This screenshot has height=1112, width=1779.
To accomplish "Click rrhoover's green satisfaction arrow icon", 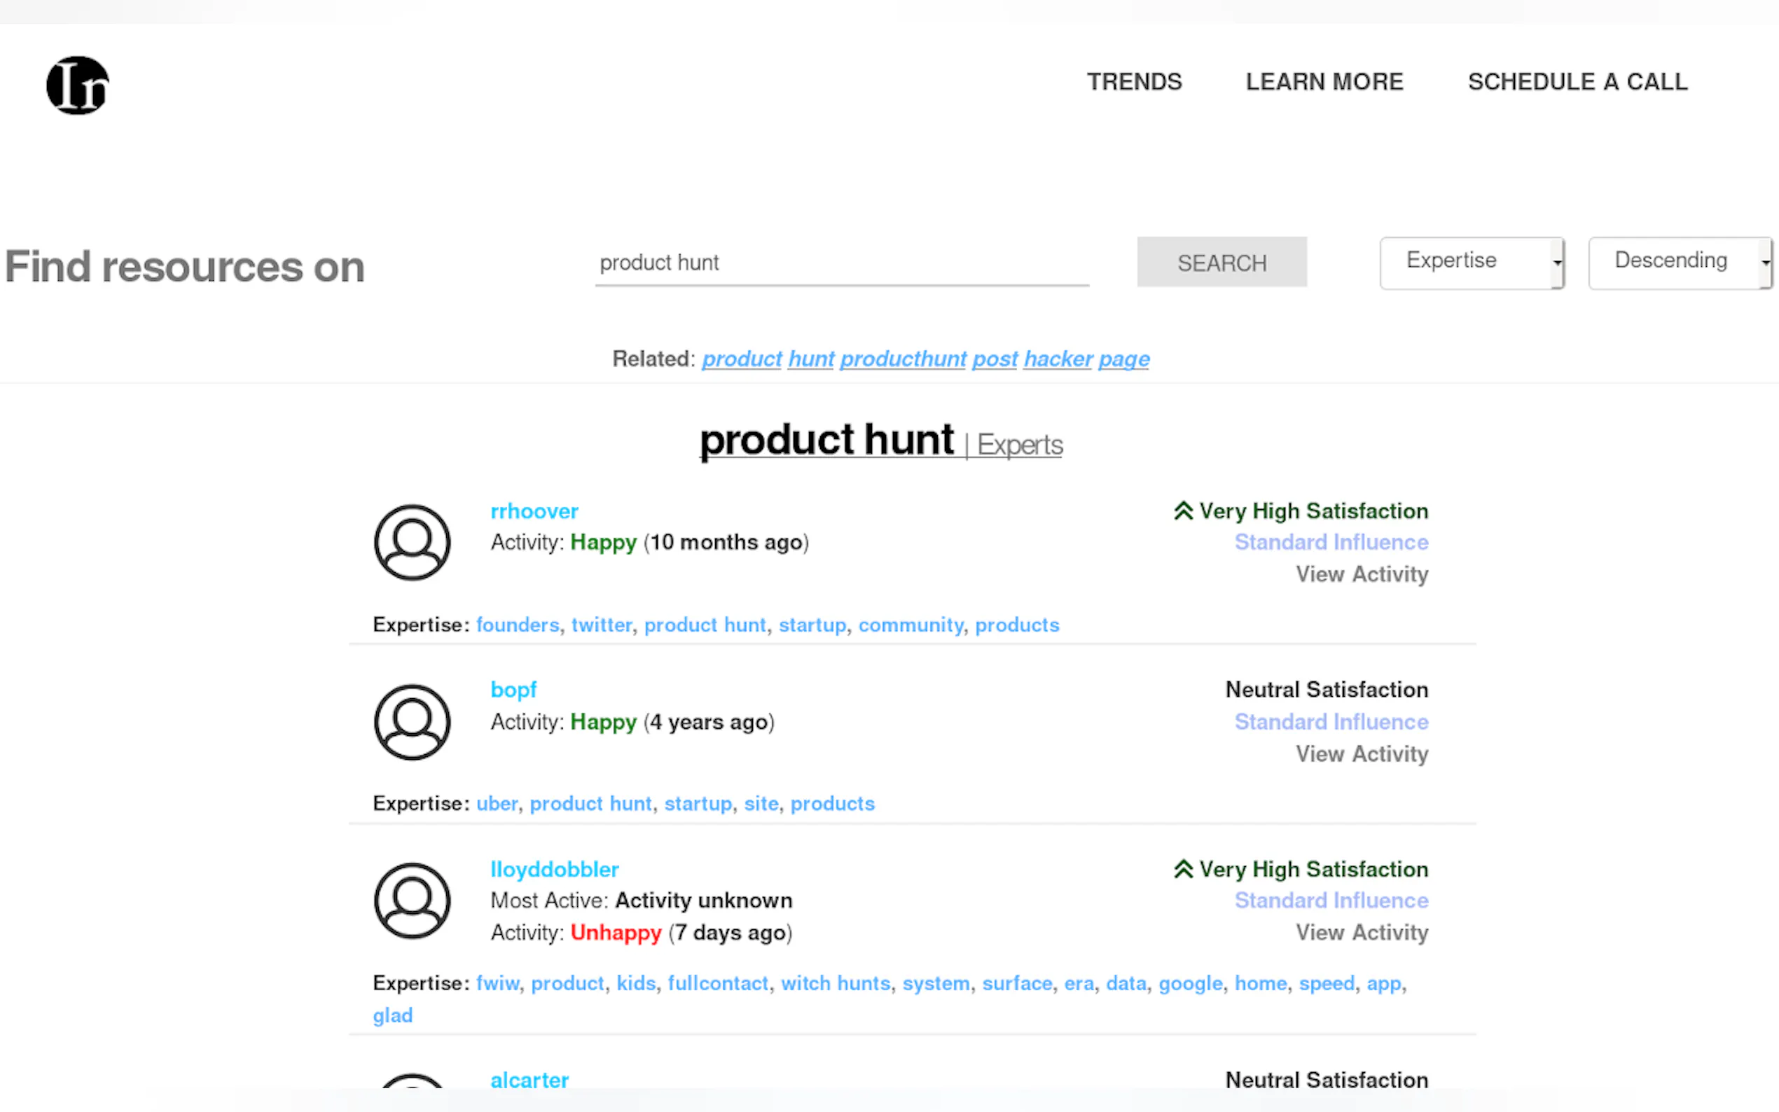I will point(1183,510).
